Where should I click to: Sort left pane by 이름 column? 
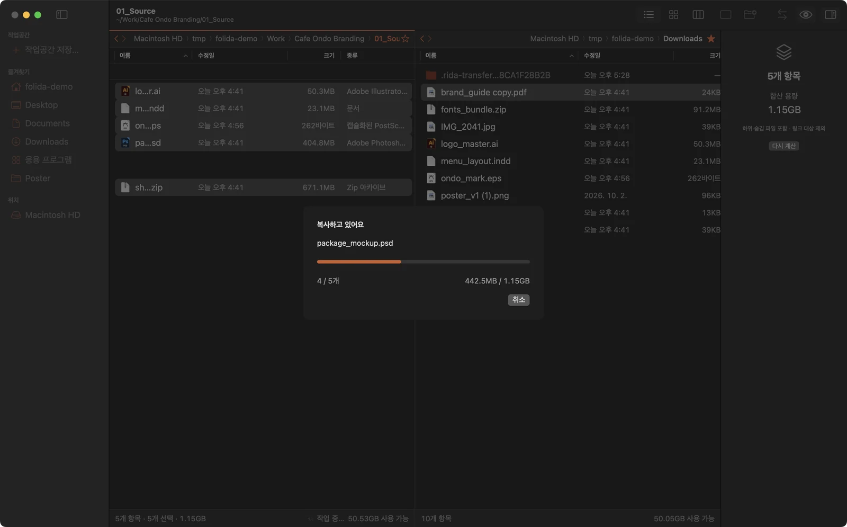(154, 56)
